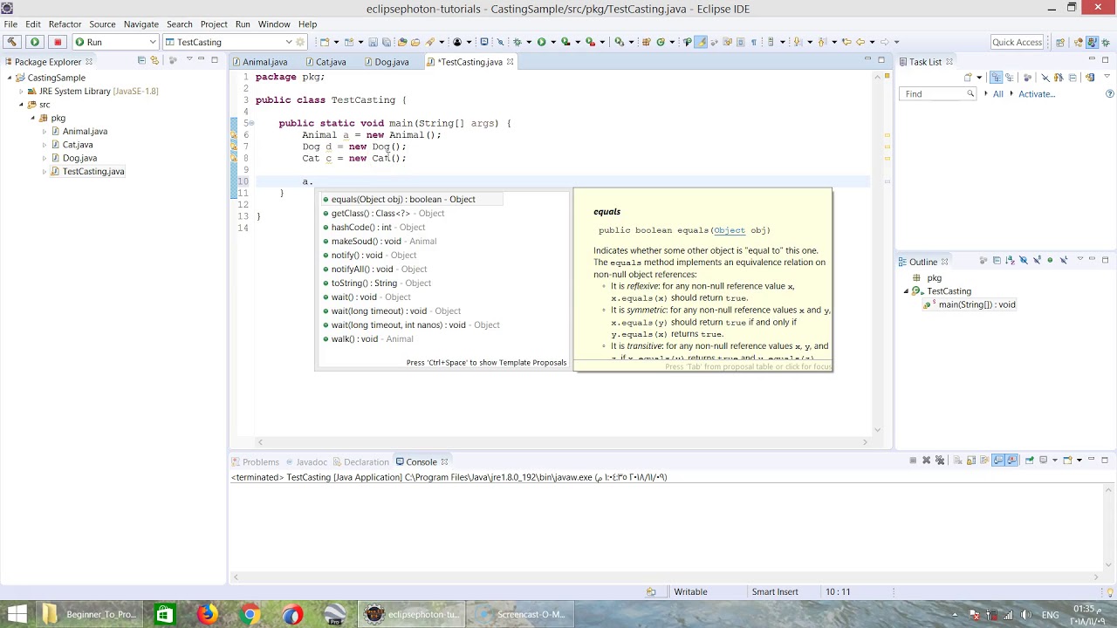
Task: Click Collapse All in Package Explorer
Action: tap(142, 61)
